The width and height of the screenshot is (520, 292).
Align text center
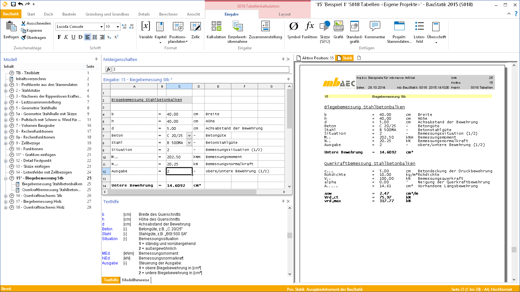click(95, 37)
